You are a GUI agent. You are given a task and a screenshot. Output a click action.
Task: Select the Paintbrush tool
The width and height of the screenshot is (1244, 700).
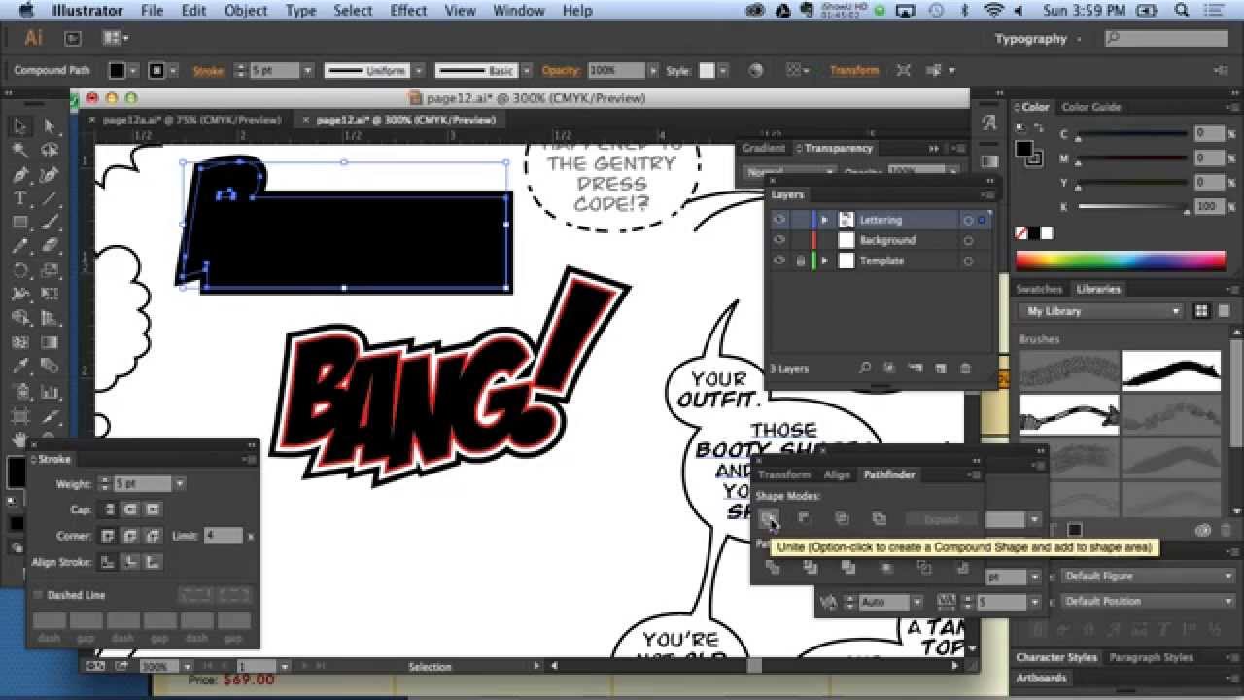(50, 223)
